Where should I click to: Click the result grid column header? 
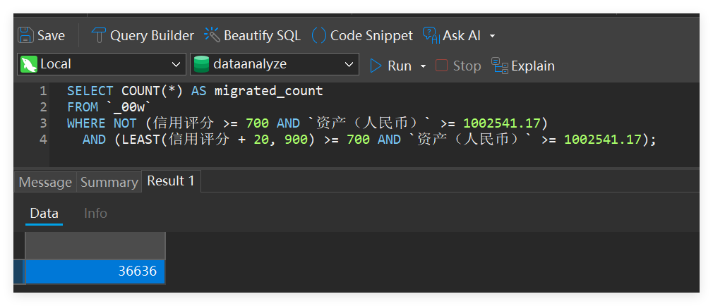click(x=95, y=245)
